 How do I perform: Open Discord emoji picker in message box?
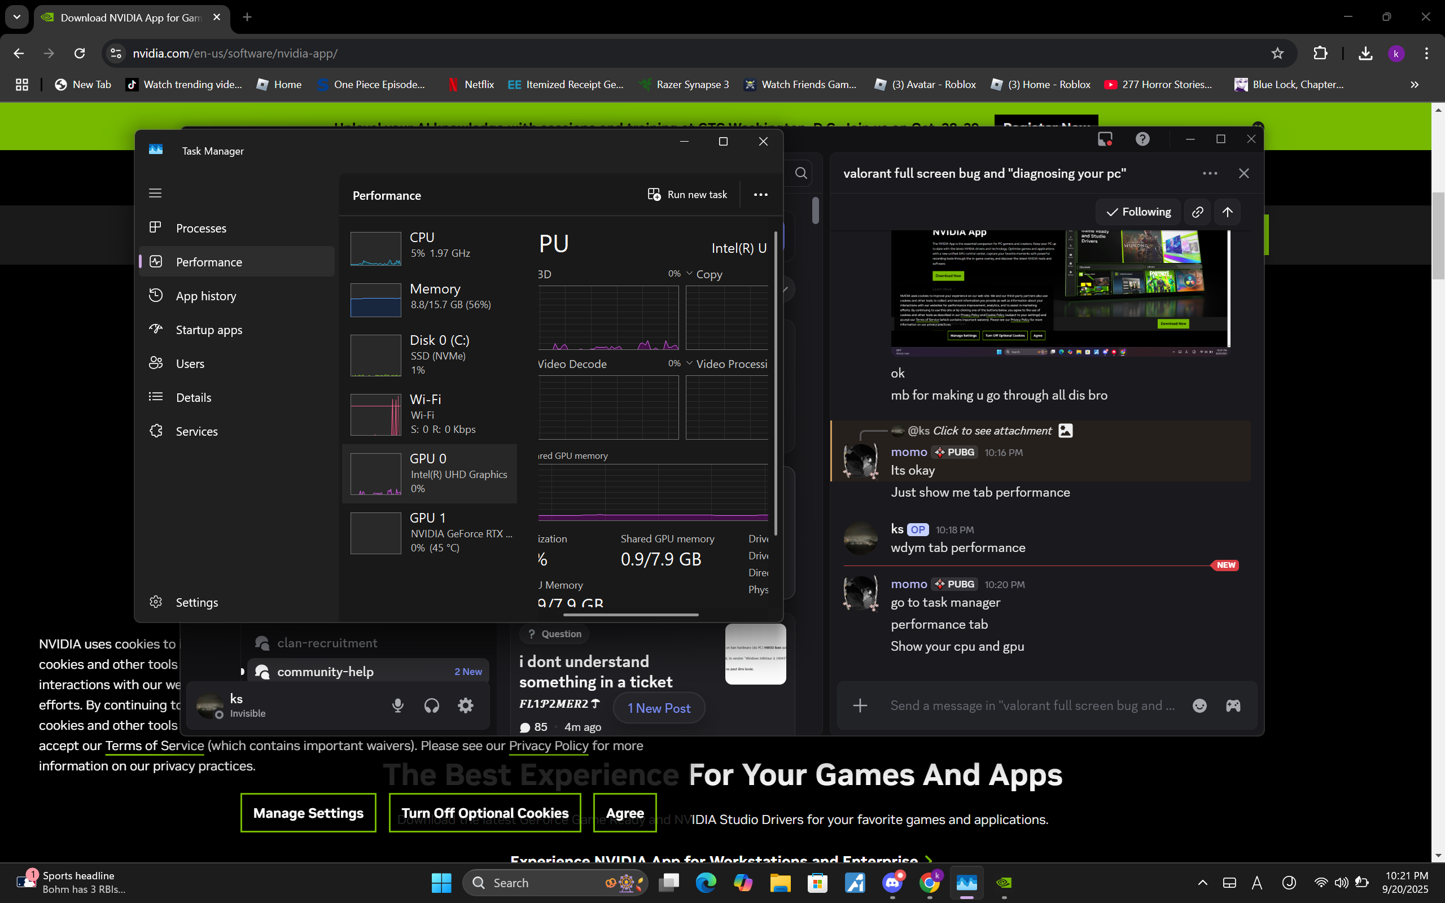pos(1199,705)
